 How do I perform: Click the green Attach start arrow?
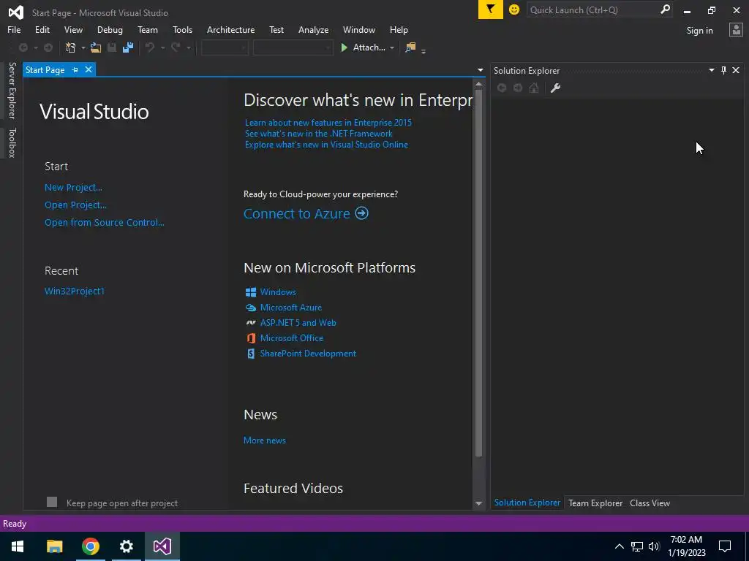[x=344, y=47]
